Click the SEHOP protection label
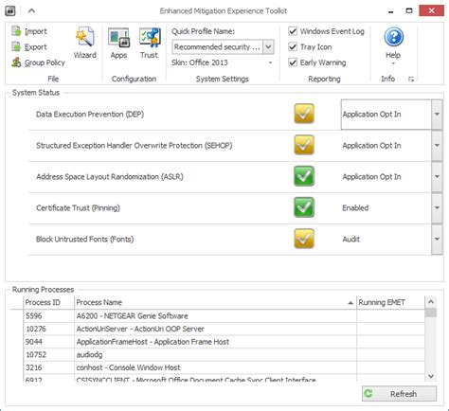The image size is (449, 411). pyautogui.click(x=135, y=146)
